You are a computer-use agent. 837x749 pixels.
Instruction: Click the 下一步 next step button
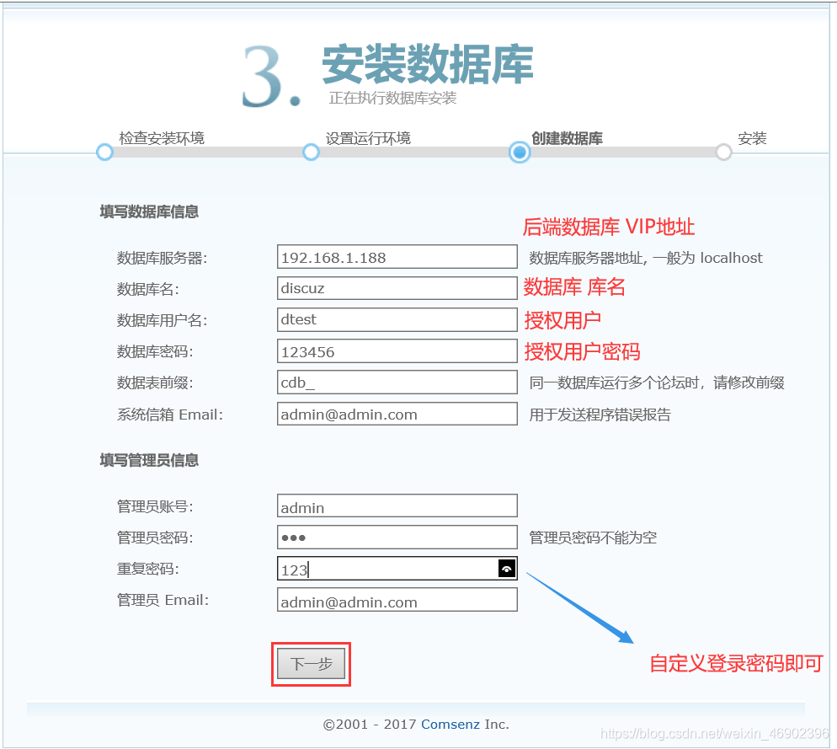click(312, 664)
